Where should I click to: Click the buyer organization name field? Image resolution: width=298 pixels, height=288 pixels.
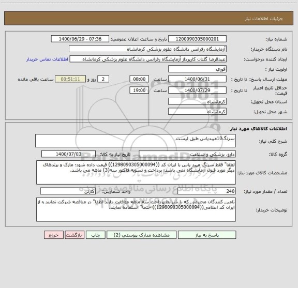point(147,49)
